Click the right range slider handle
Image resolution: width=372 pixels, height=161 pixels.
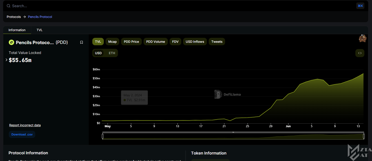click(364, 136)
